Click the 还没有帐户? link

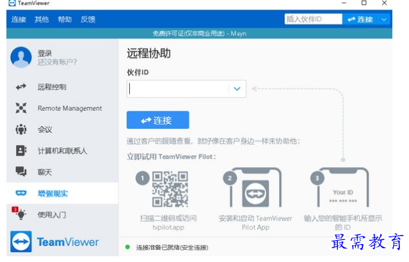[x=57, y=62]
